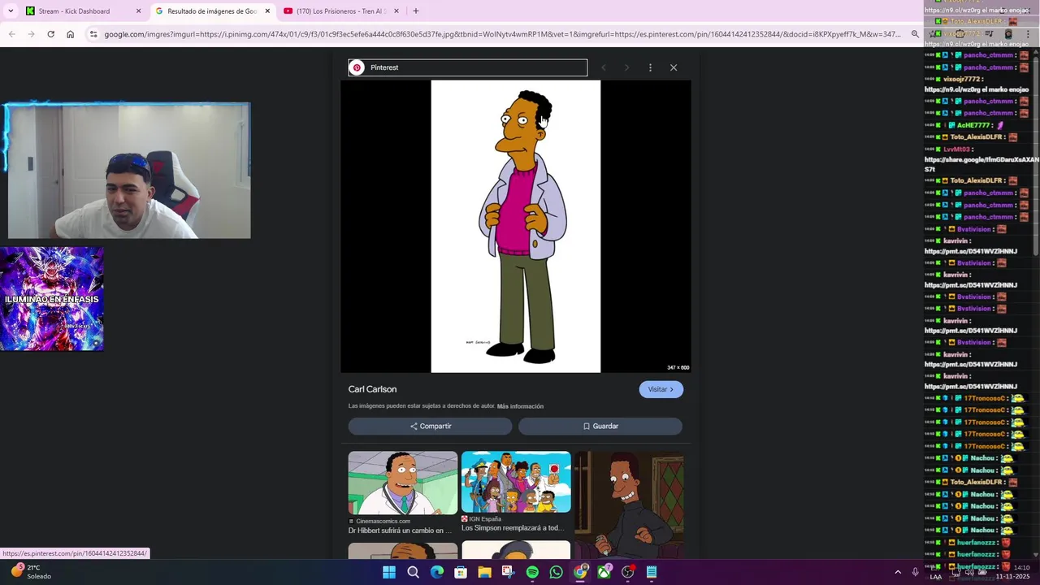Image resolution: width=1040 pixels, height=585 pixels.
Task: Open the tab search dropdown
Action: [11, 11]
